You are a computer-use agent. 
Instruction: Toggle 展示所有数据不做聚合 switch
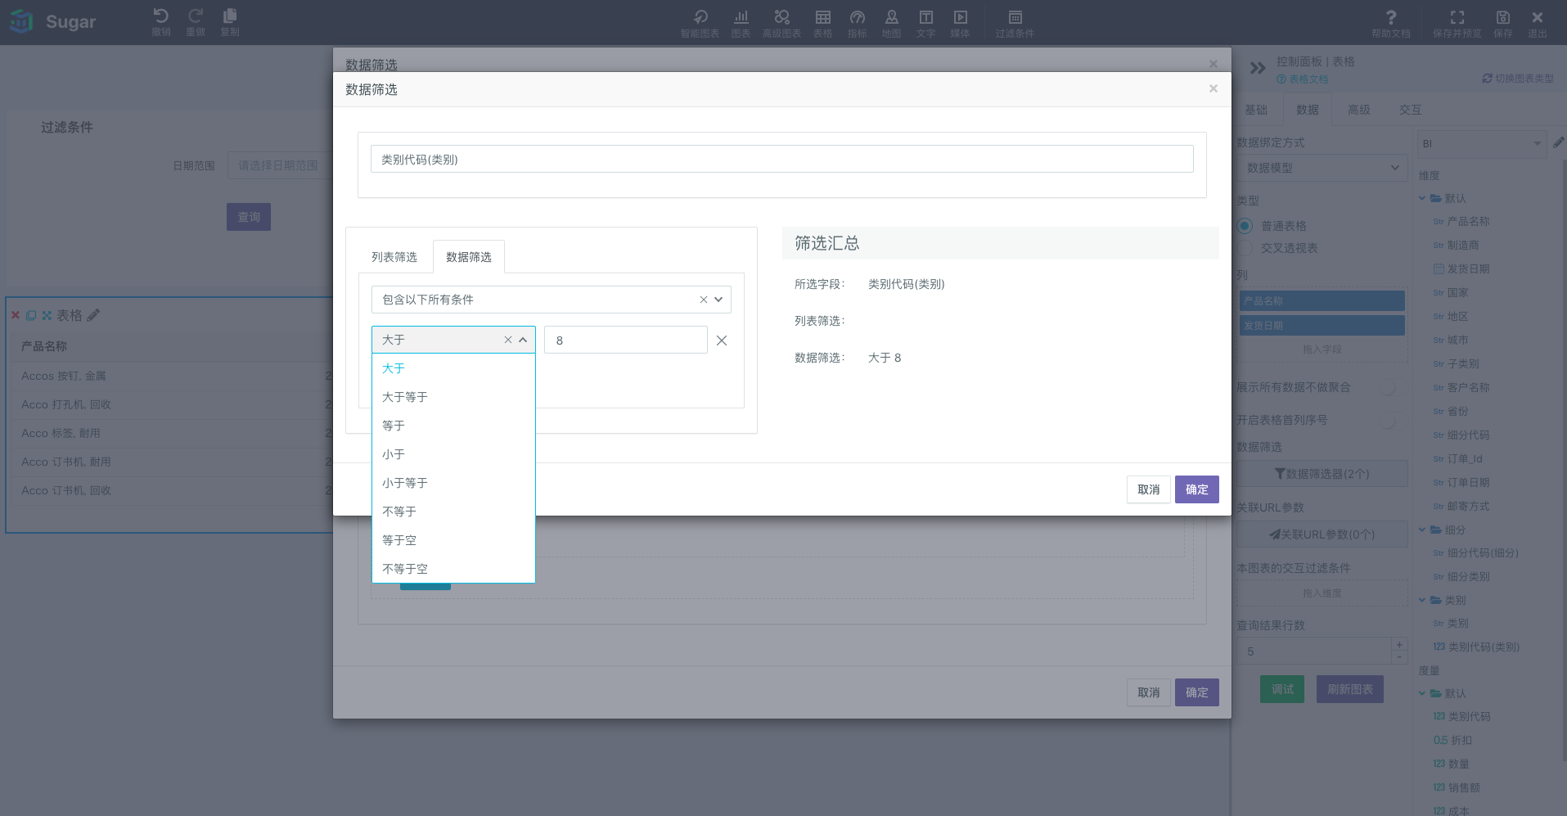tap(1388, 387)
